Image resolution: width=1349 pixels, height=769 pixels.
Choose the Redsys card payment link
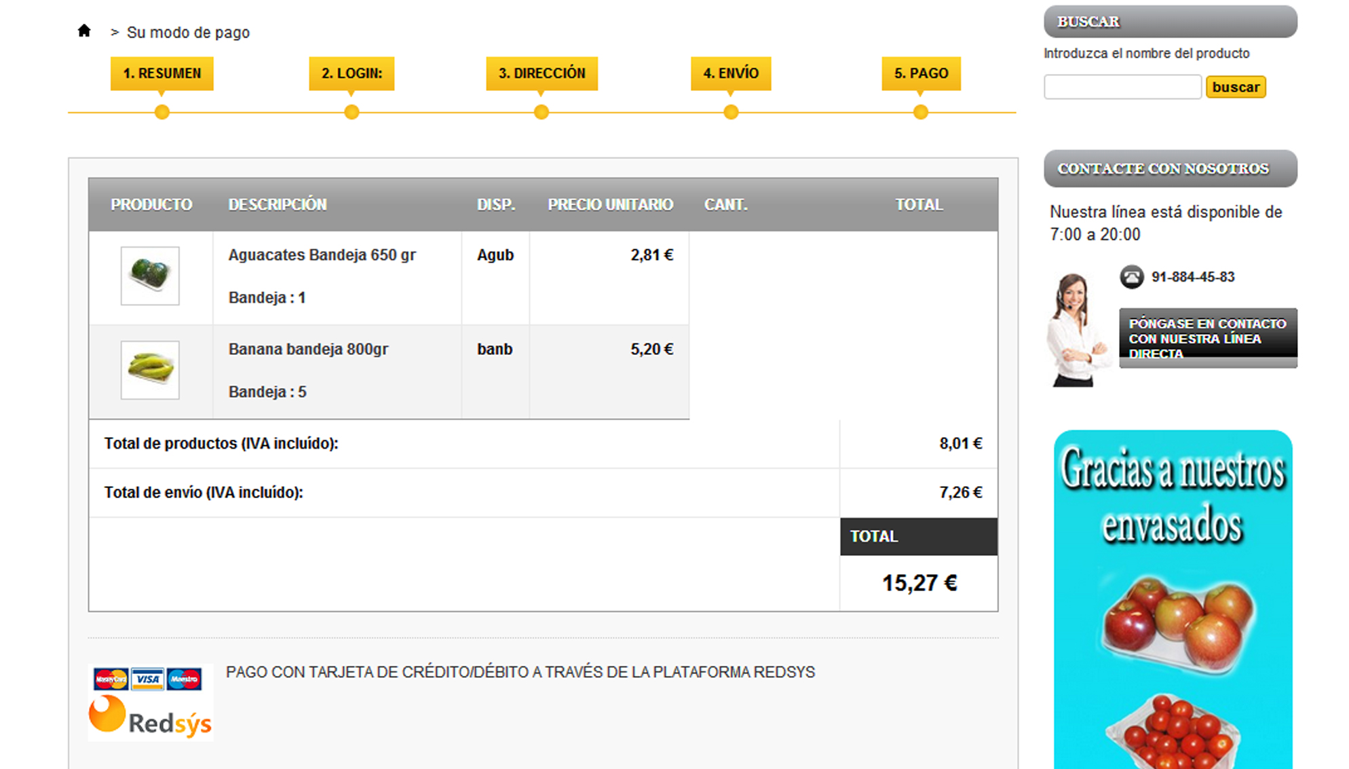tap(520, 672)
